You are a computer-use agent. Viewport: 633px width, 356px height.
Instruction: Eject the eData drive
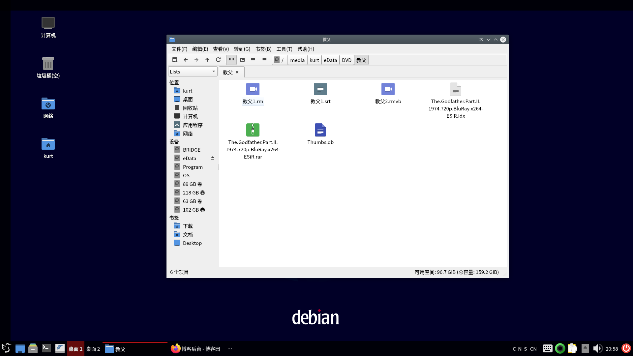(213, 158)
